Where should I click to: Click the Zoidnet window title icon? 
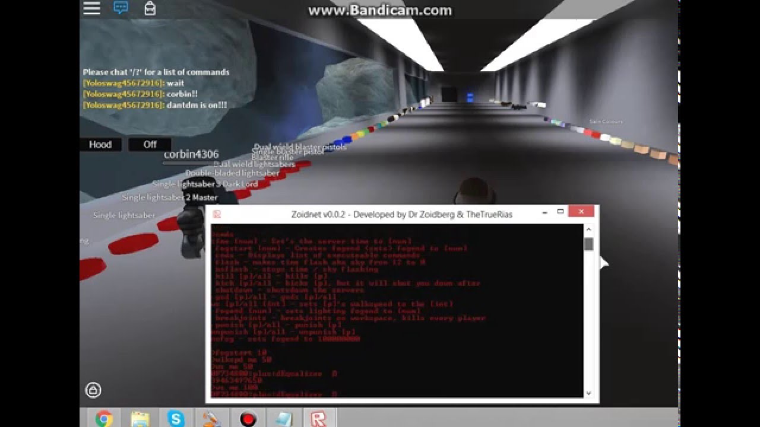pyautogui.click(x=217, y=215)
